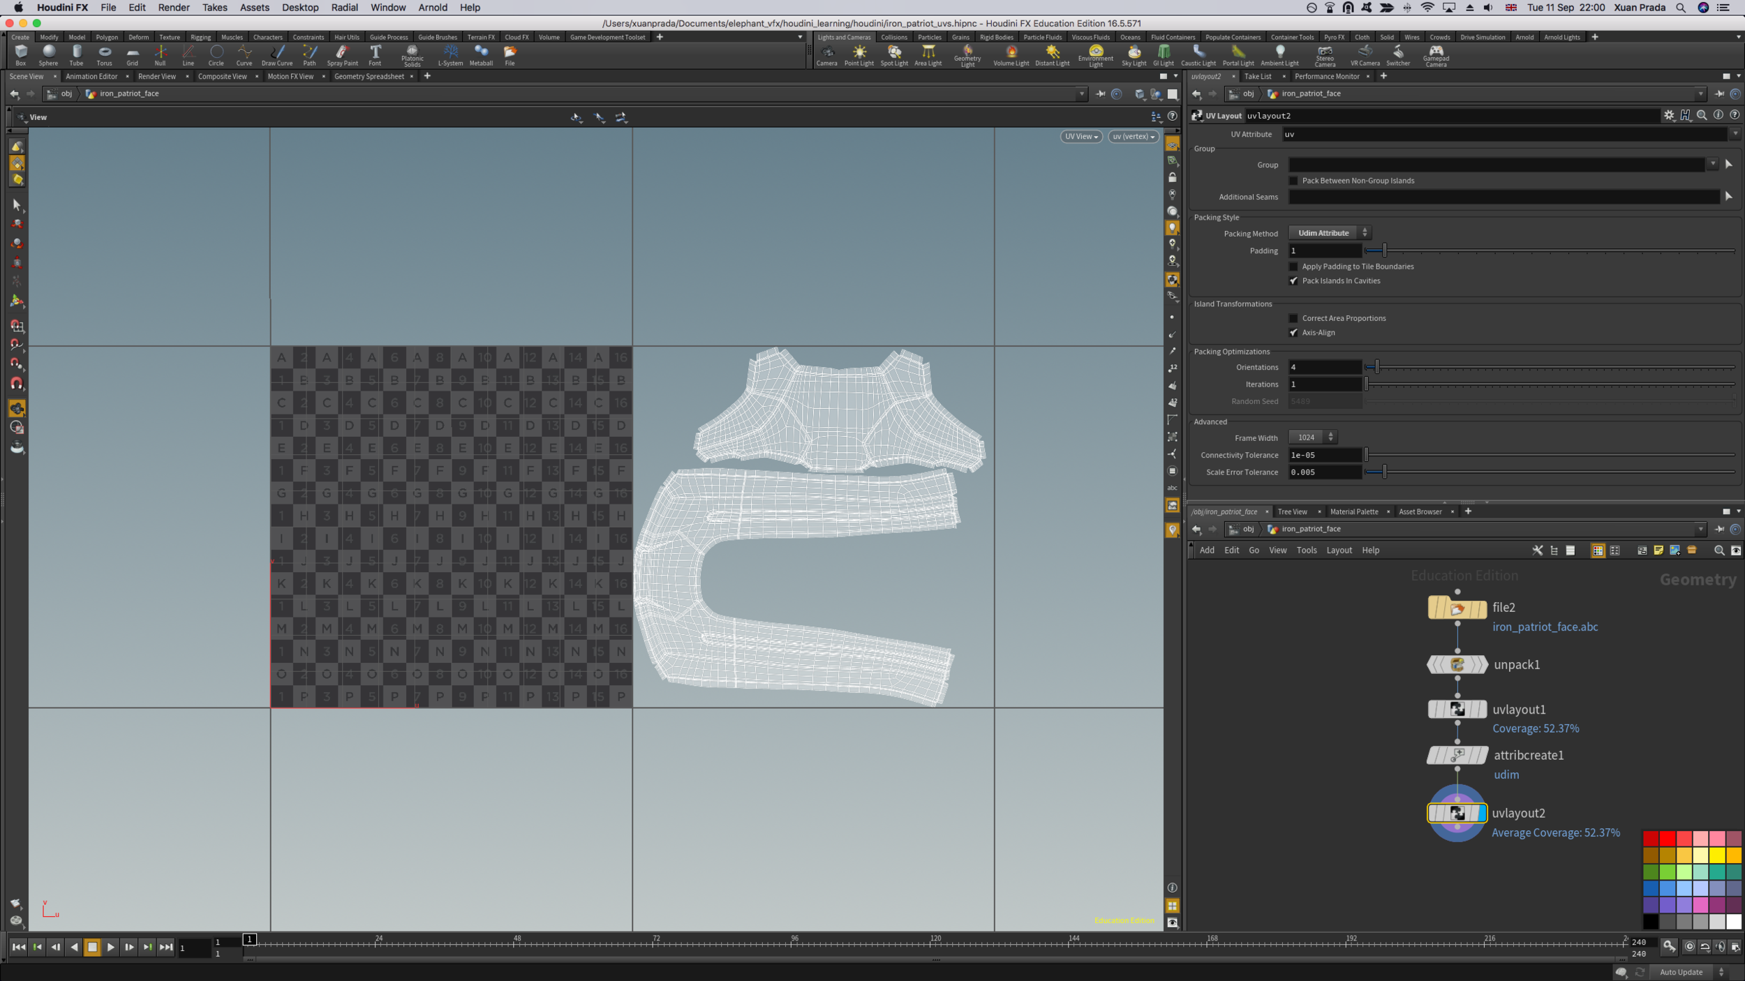
Task: Expand the UV View viewport menu
Action: [x=1081, y=137]
